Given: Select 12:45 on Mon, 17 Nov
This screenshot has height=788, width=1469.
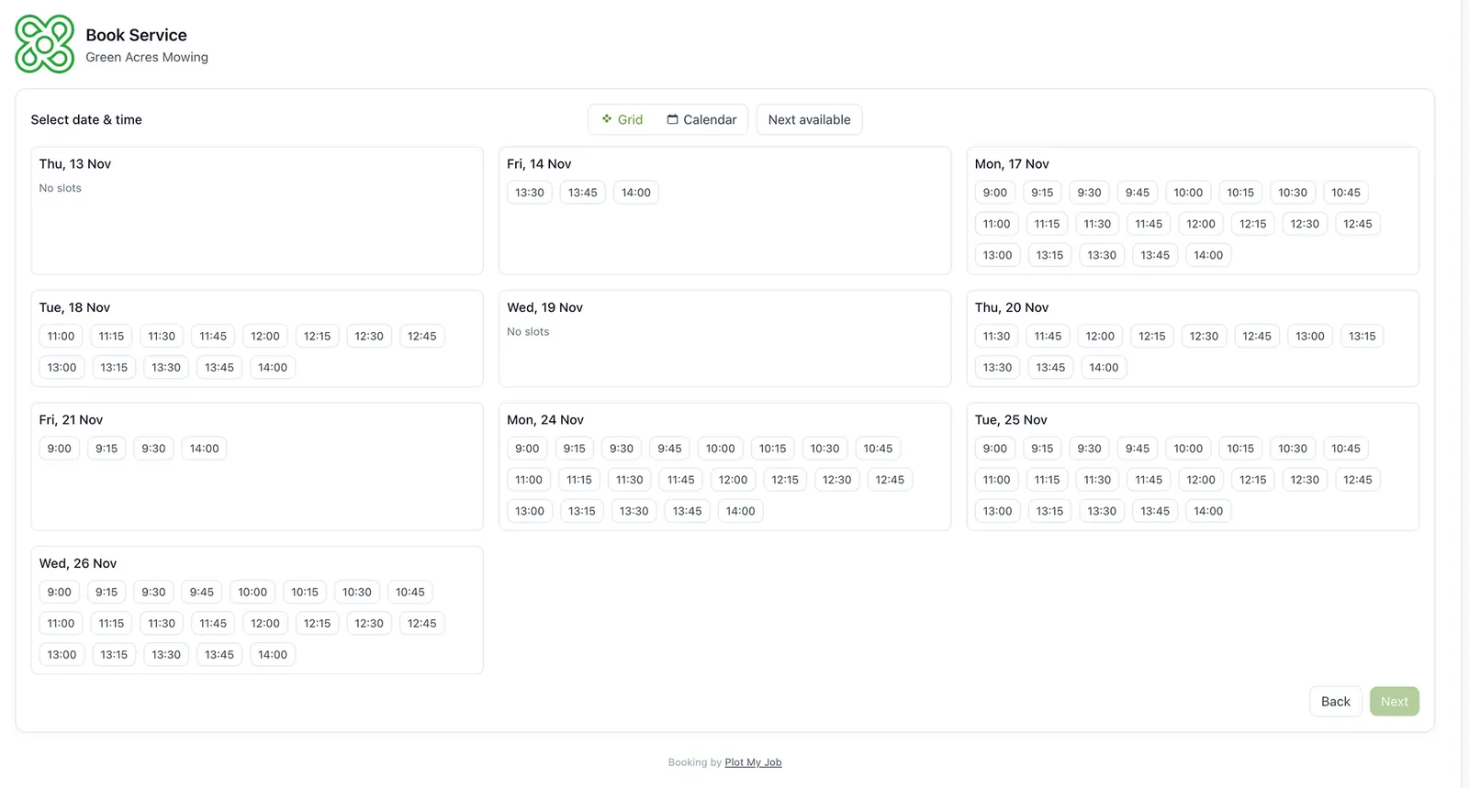Looking at the screenshot, I should pyautogui.click(x=1357, y=224).
